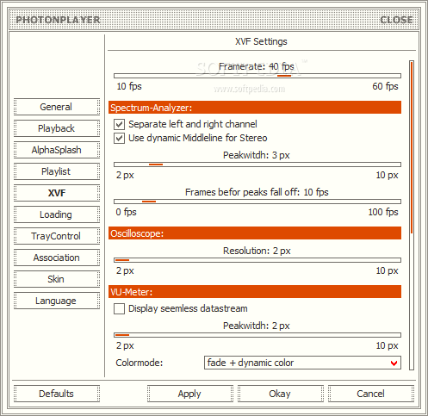Open the Skin settings page
Screen dimensions: 428x416
57,279
